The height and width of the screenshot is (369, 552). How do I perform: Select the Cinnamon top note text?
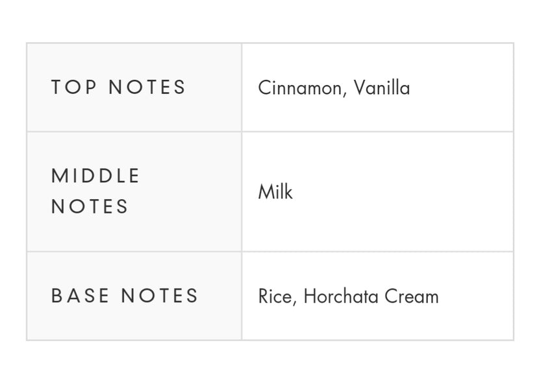(x=299, y=88)
